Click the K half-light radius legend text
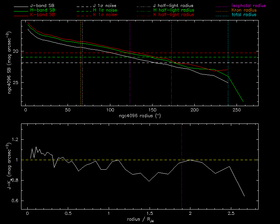The height and width of the screenshot is (224, 280). click(x=174, y=15)
